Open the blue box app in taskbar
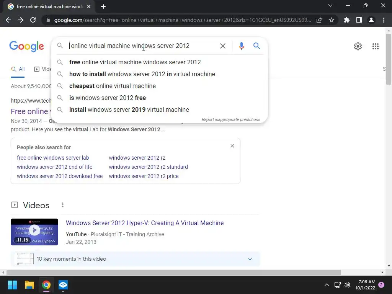The height and width of the screenshot is (294, 392). 63,285
